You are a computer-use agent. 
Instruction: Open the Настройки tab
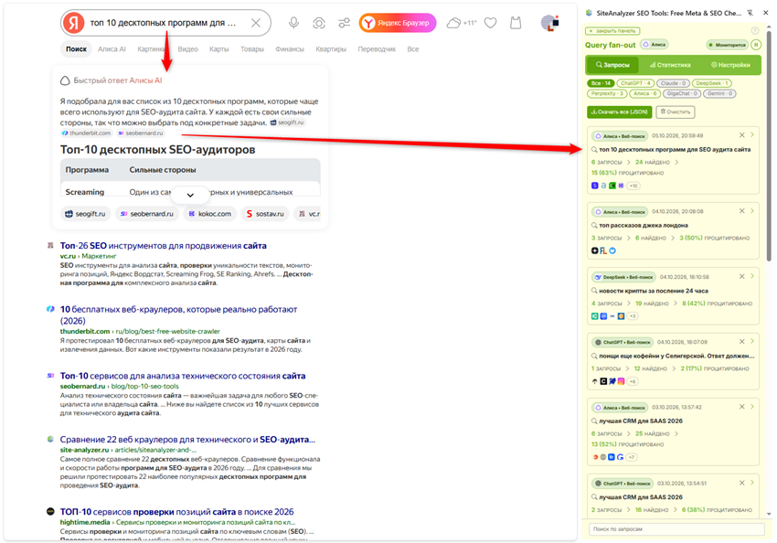click(730, 65)
